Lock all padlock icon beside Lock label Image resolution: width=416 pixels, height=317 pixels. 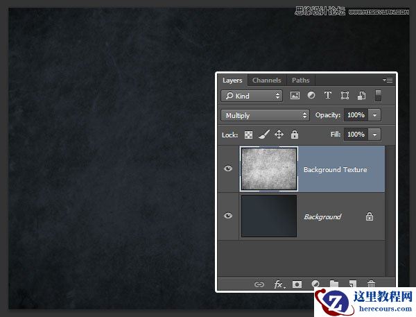coord(295,135)
